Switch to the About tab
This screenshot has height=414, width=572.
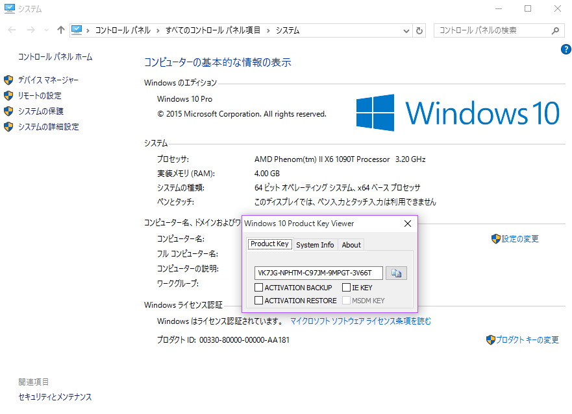pos(351,245)
